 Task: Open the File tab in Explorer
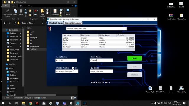(6, 6)
